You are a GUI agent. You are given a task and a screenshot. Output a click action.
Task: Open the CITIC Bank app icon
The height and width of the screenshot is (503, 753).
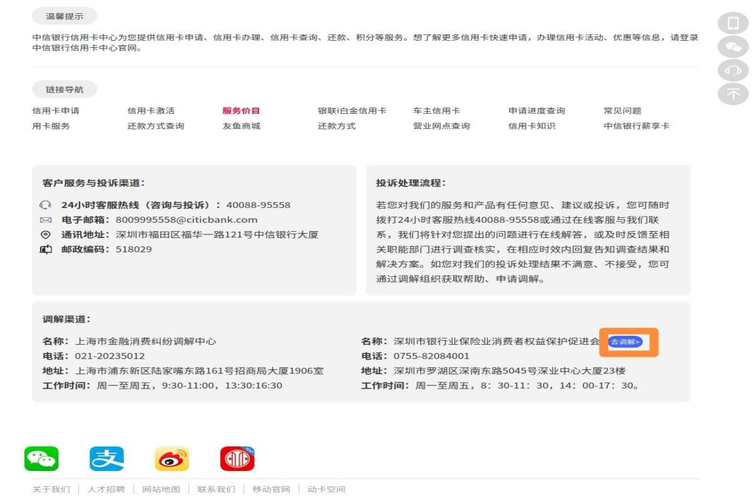pos(237,459)
